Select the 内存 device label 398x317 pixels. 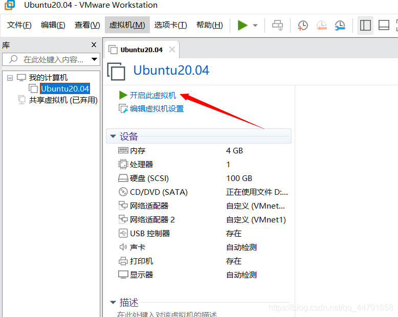click(138, 151)
